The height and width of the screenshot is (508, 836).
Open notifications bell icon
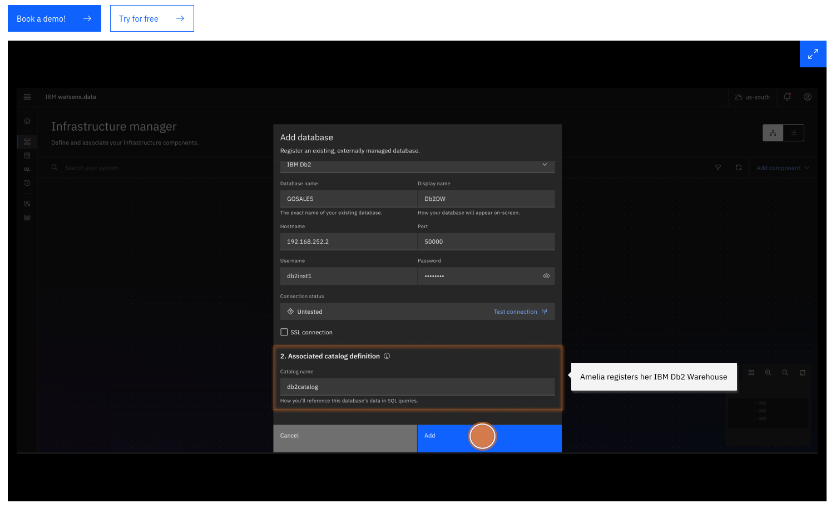tap(787, 97)
